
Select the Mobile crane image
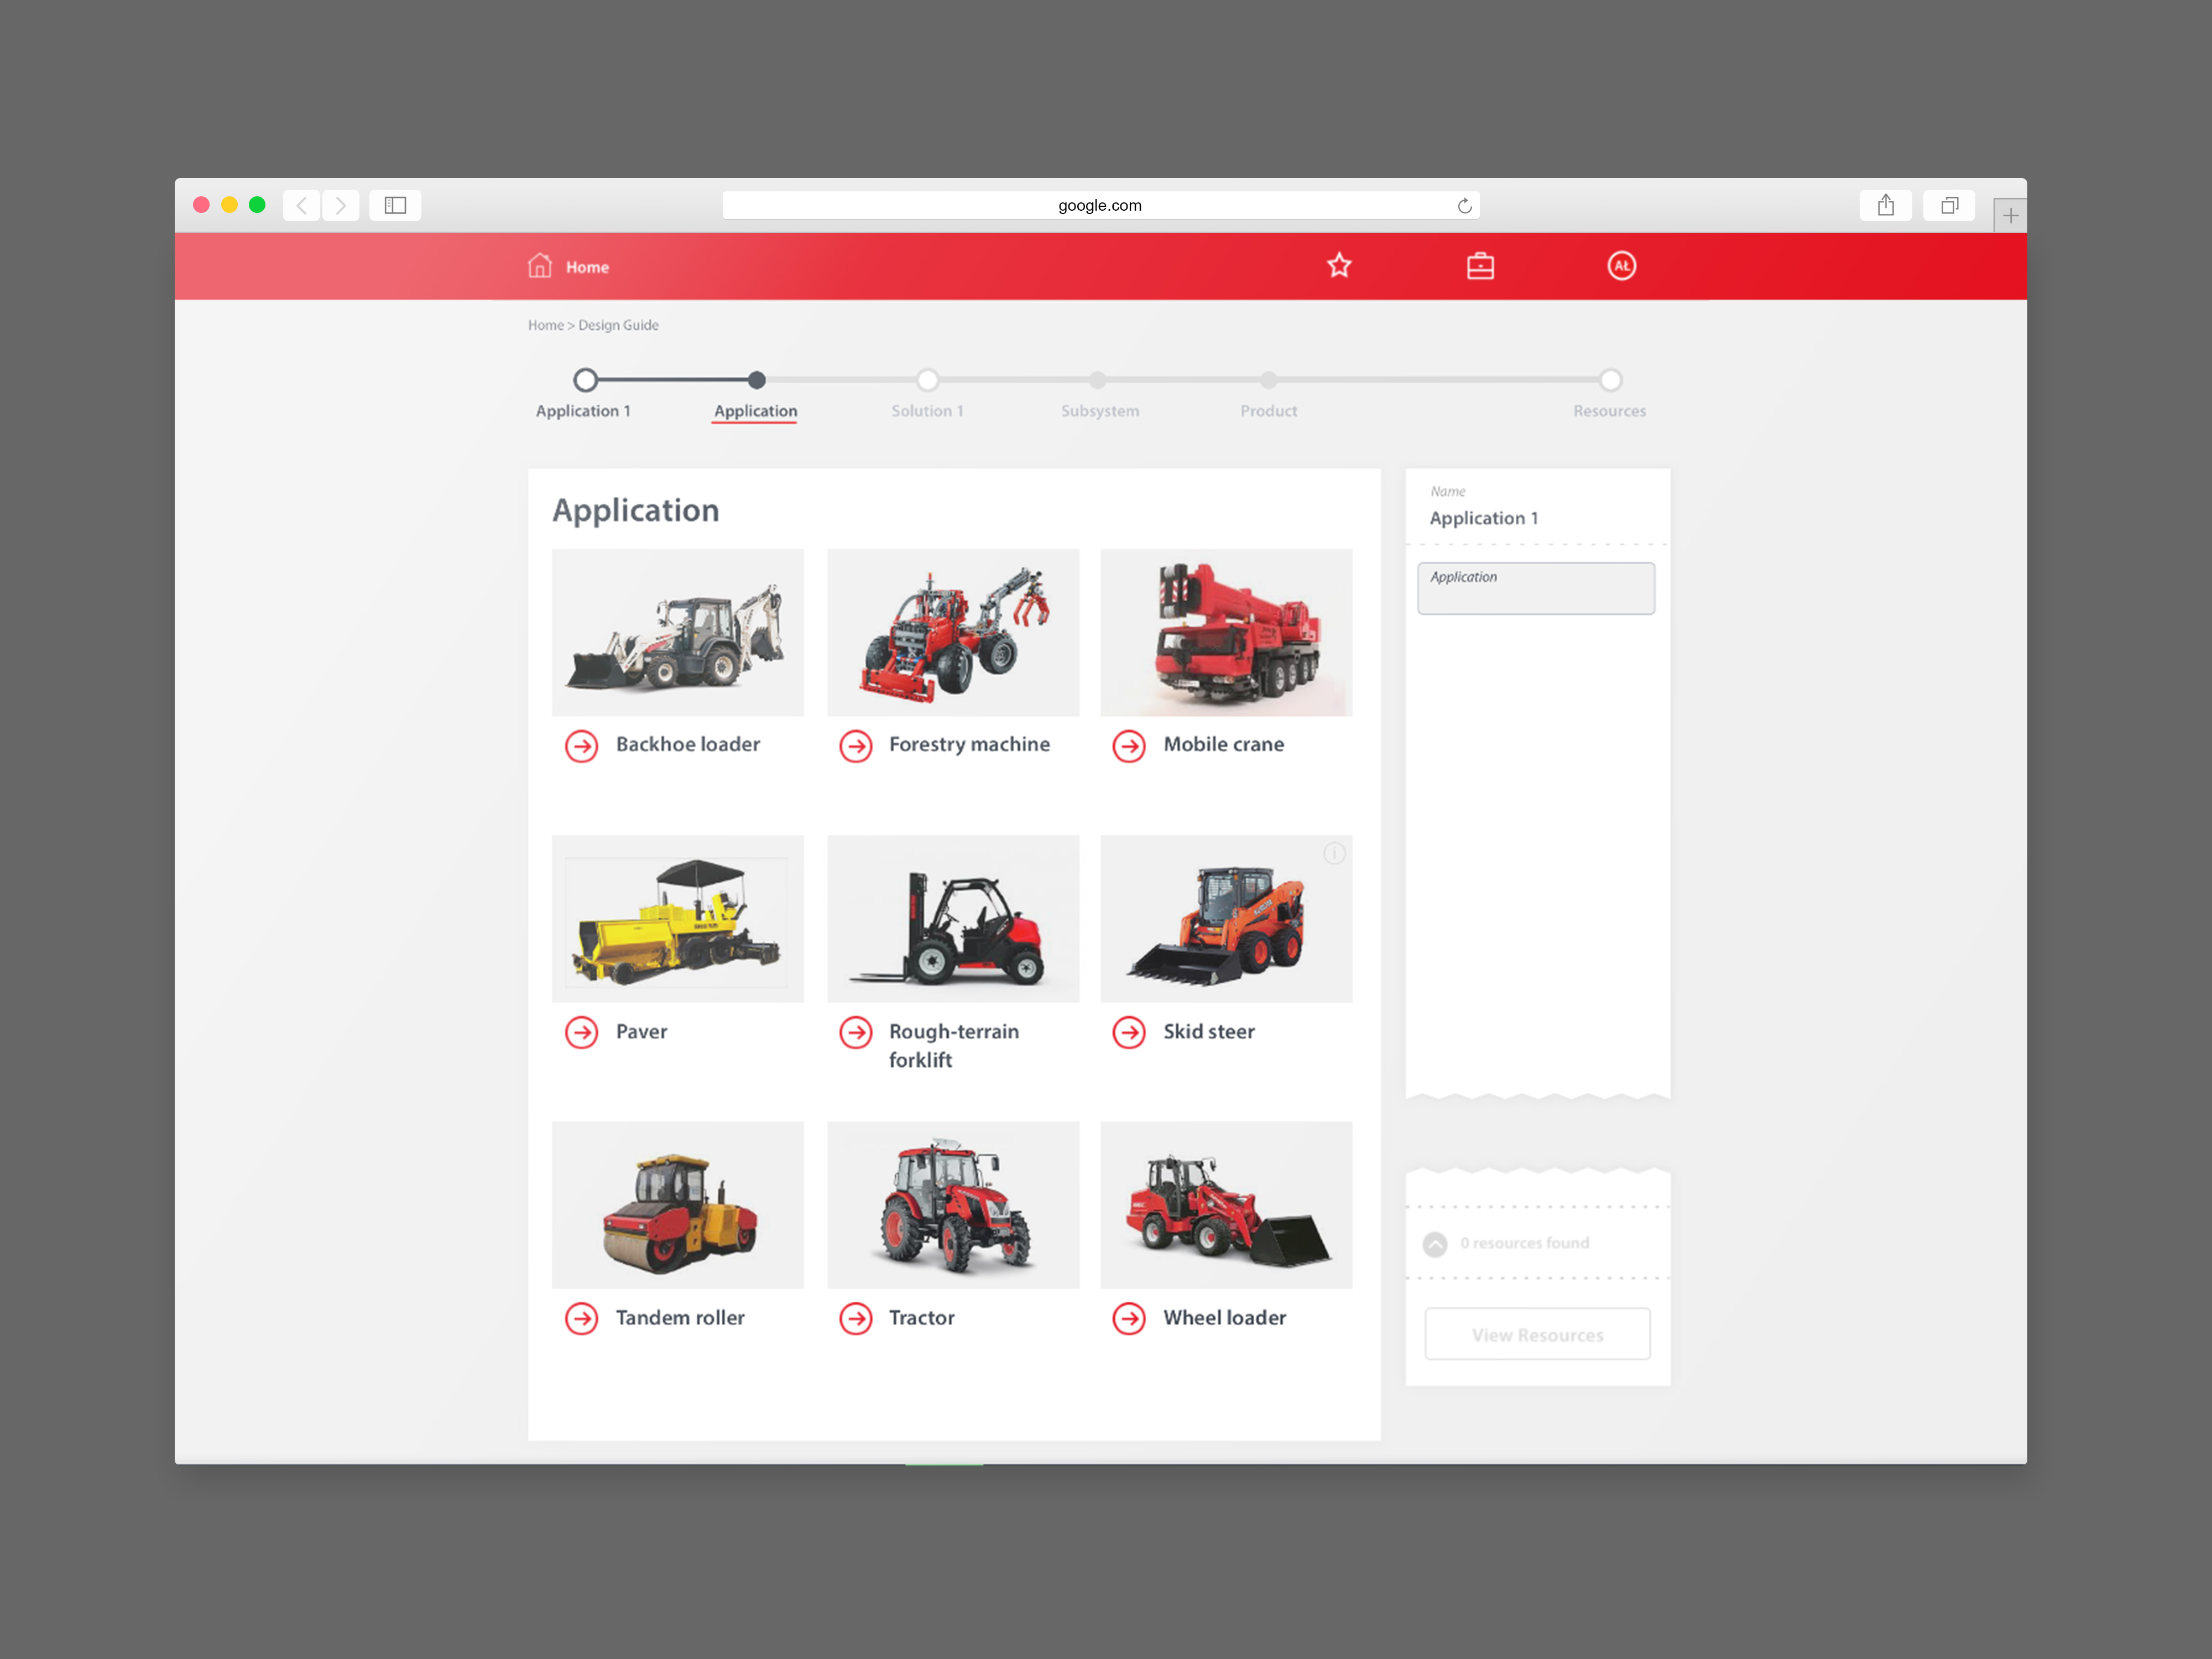[x=1226, y=632]
